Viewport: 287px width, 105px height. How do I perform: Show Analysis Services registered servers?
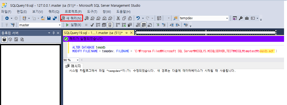10,39
